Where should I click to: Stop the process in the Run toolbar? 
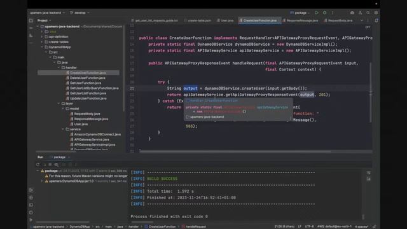[x=50, y=164]
